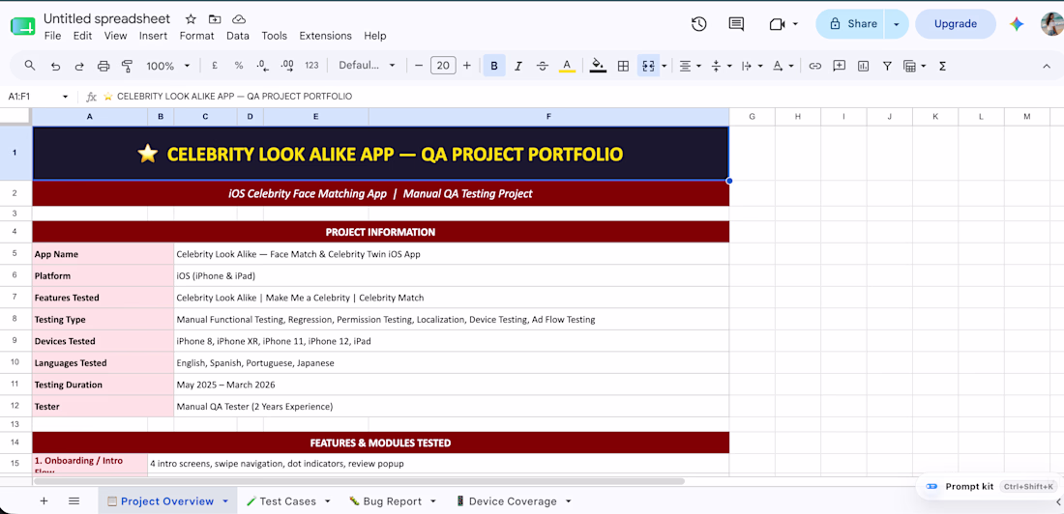Decrease decimal places

pyautogui.click(x=262, y=66)
